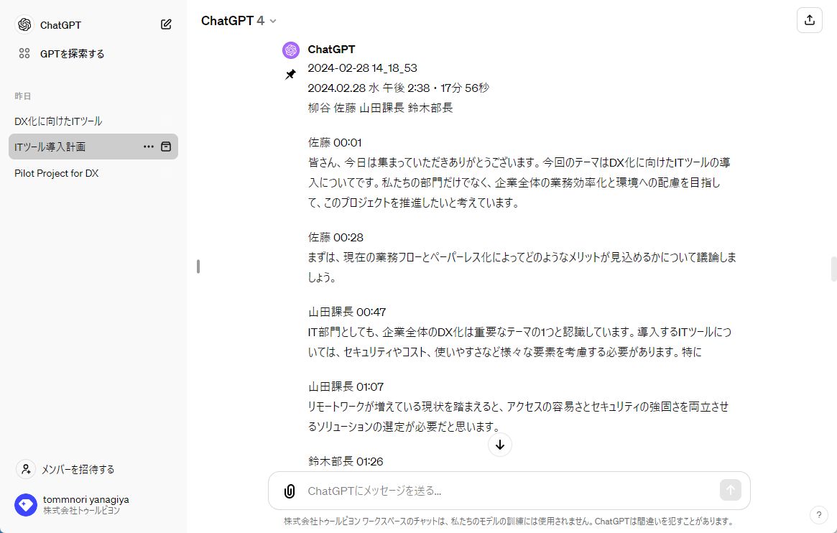Click the scroll to bottom arrow

click(x=500, y=445)
